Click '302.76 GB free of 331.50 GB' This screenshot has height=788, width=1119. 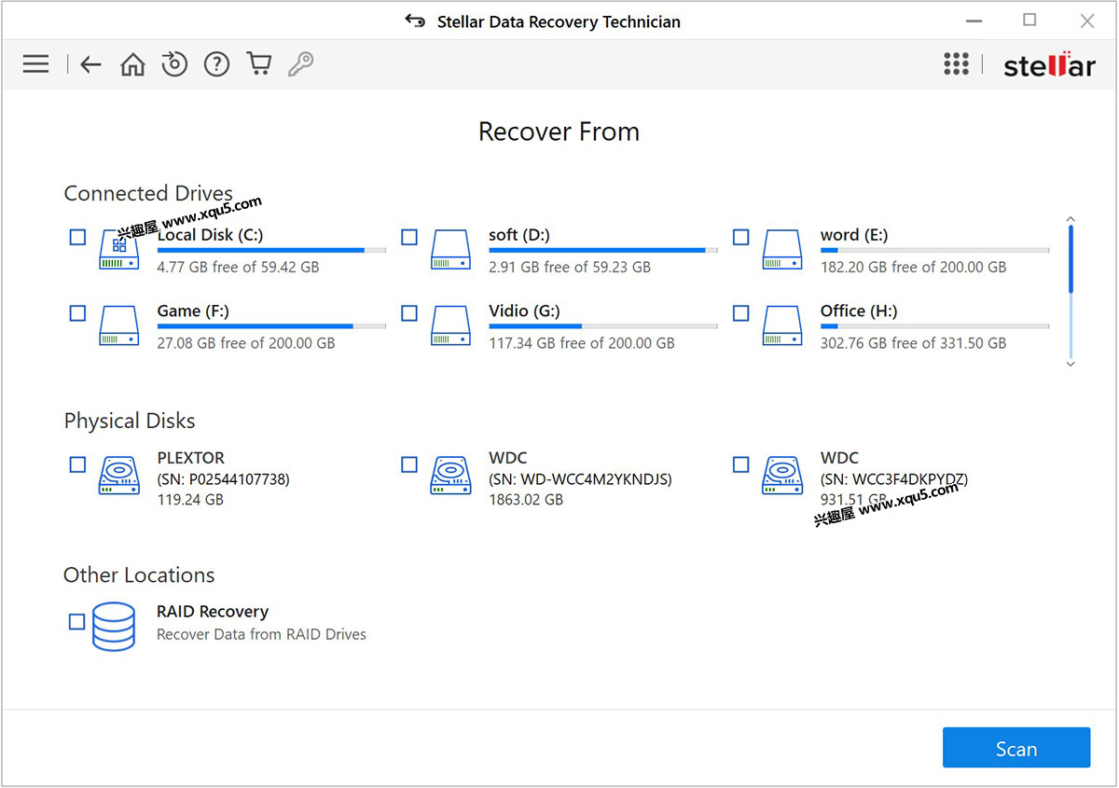(913, 343)
